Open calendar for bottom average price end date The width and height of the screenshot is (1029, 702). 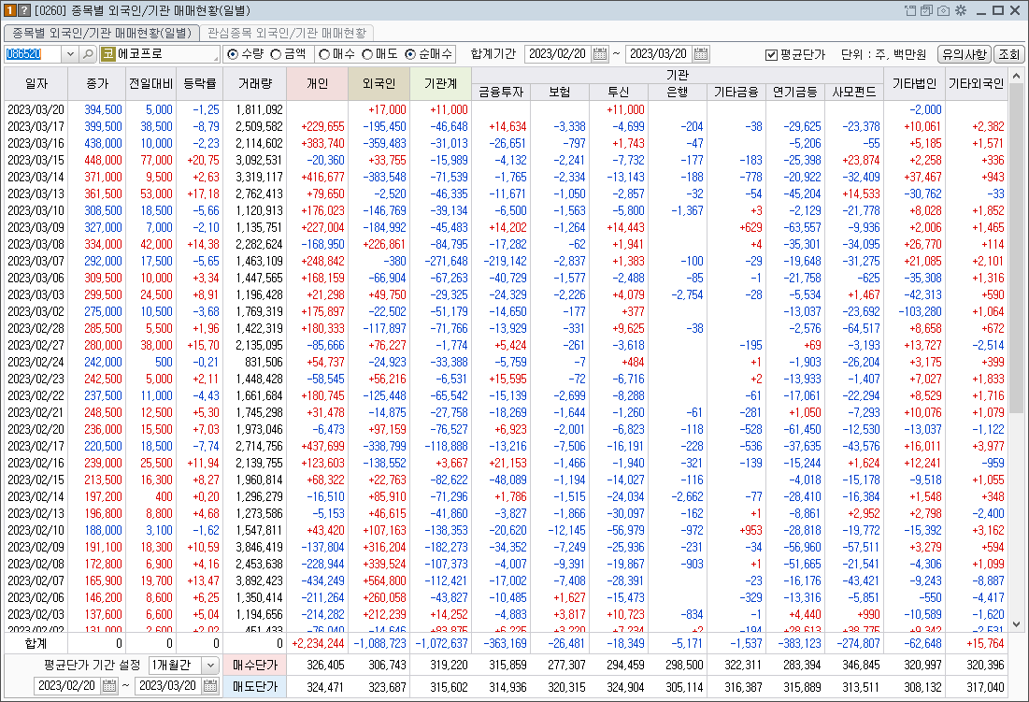click(210, 685)
